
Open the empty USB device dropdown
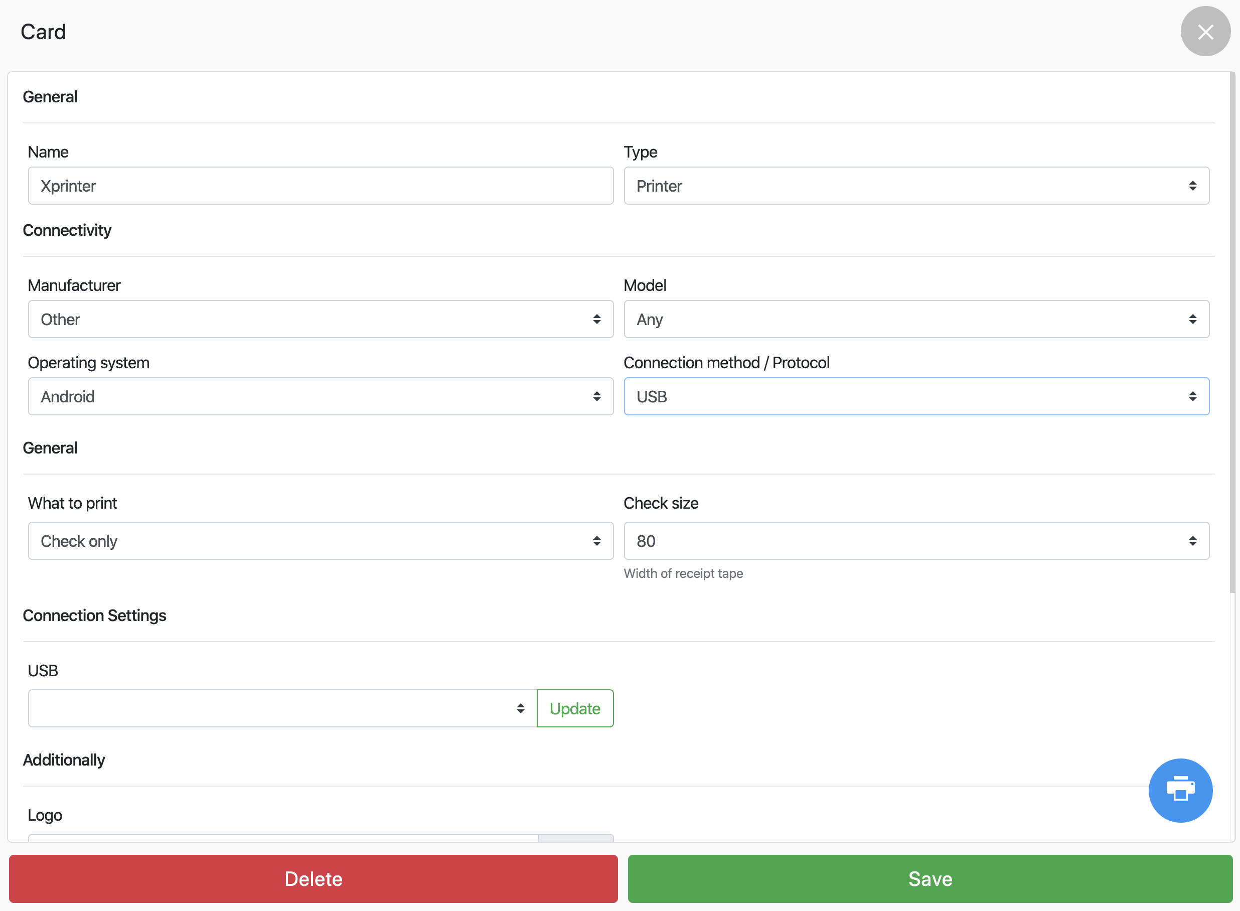pos(276,709)
